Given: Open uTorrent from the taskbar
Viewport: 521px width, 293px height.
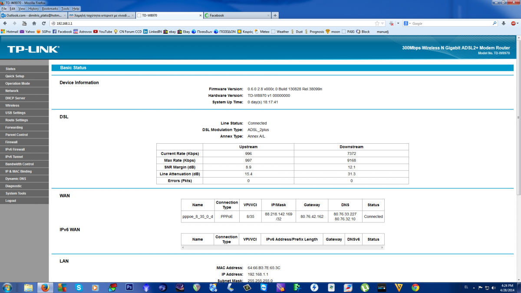Looking at the screenshot, I should [365, 287].
